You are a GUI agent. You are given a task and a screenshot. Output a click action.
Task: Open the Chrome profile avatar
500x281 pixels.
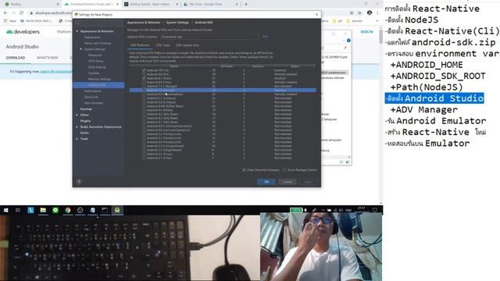(x=370, y=12)
